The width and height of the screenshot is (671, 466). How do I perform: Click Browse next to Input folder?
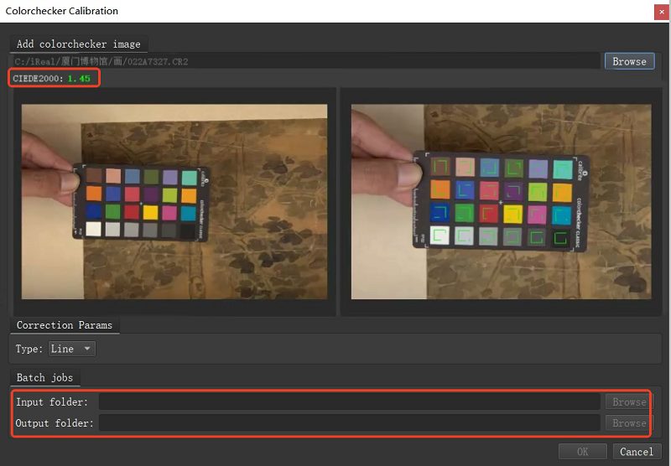(629, 401)
